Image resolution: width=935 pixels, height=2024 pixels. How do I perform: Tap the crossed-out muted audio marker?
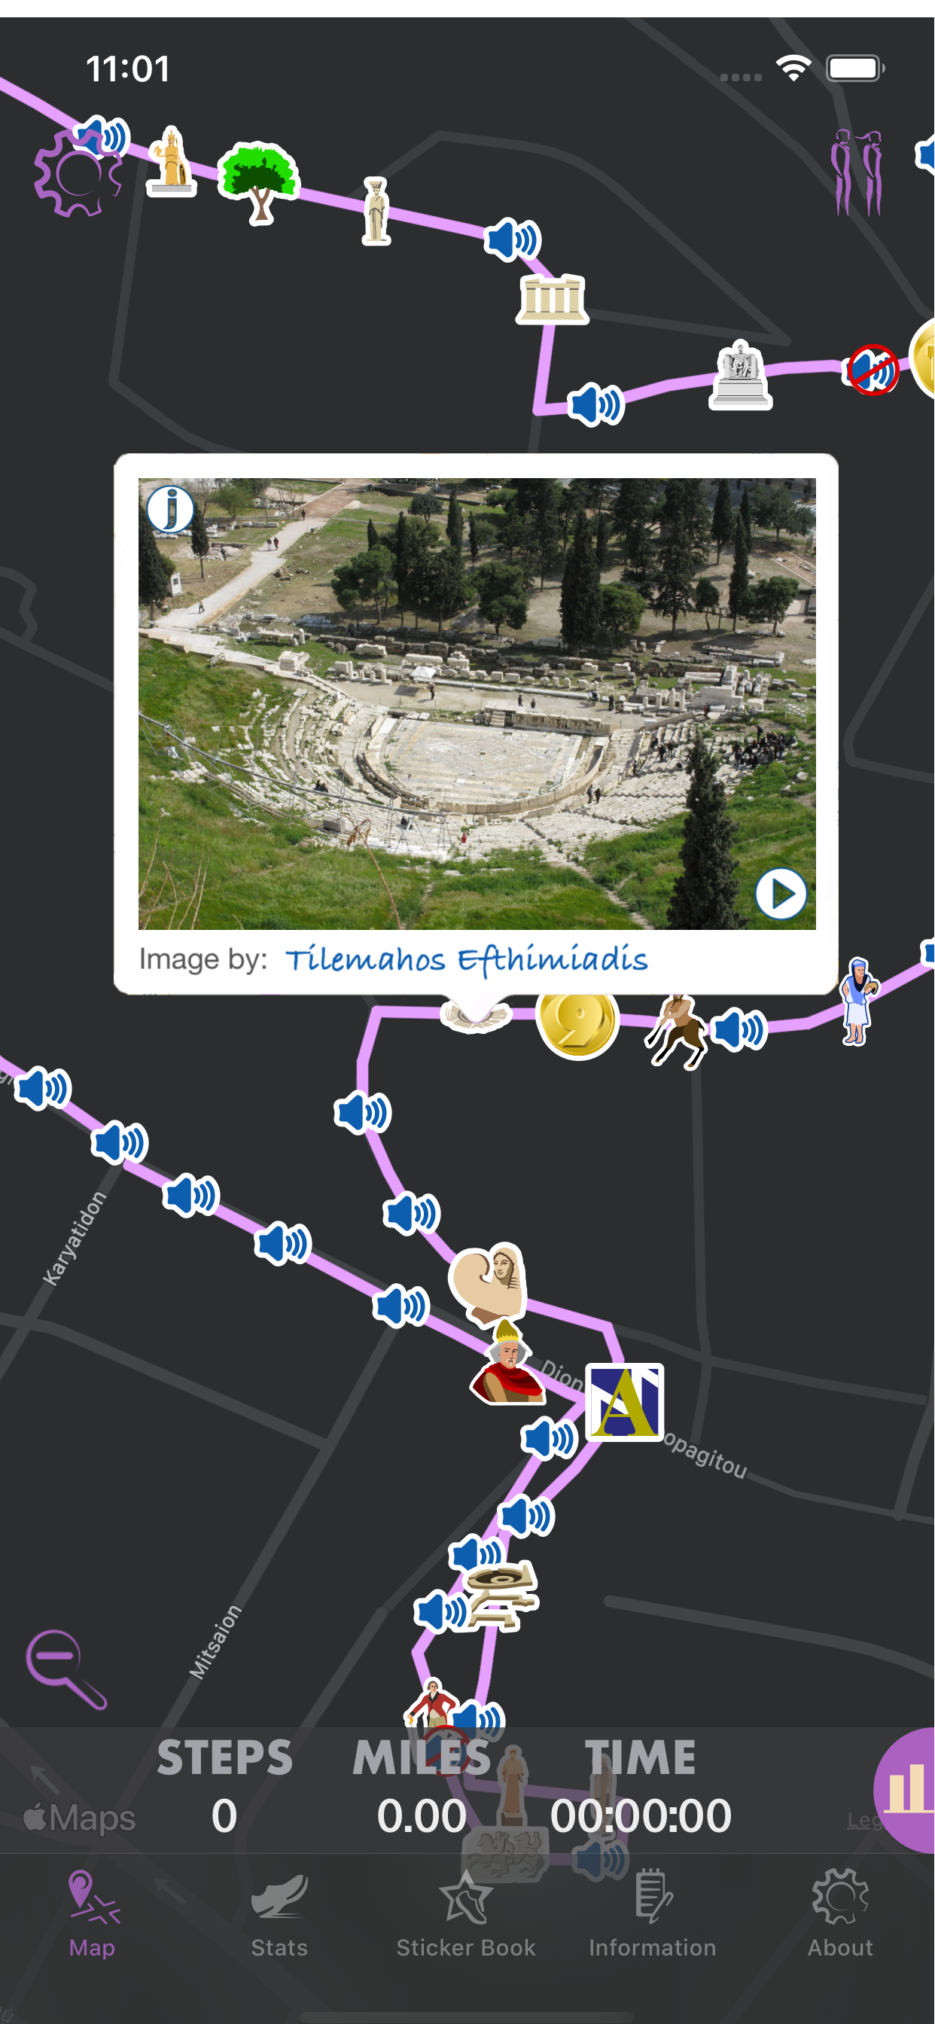873,369
